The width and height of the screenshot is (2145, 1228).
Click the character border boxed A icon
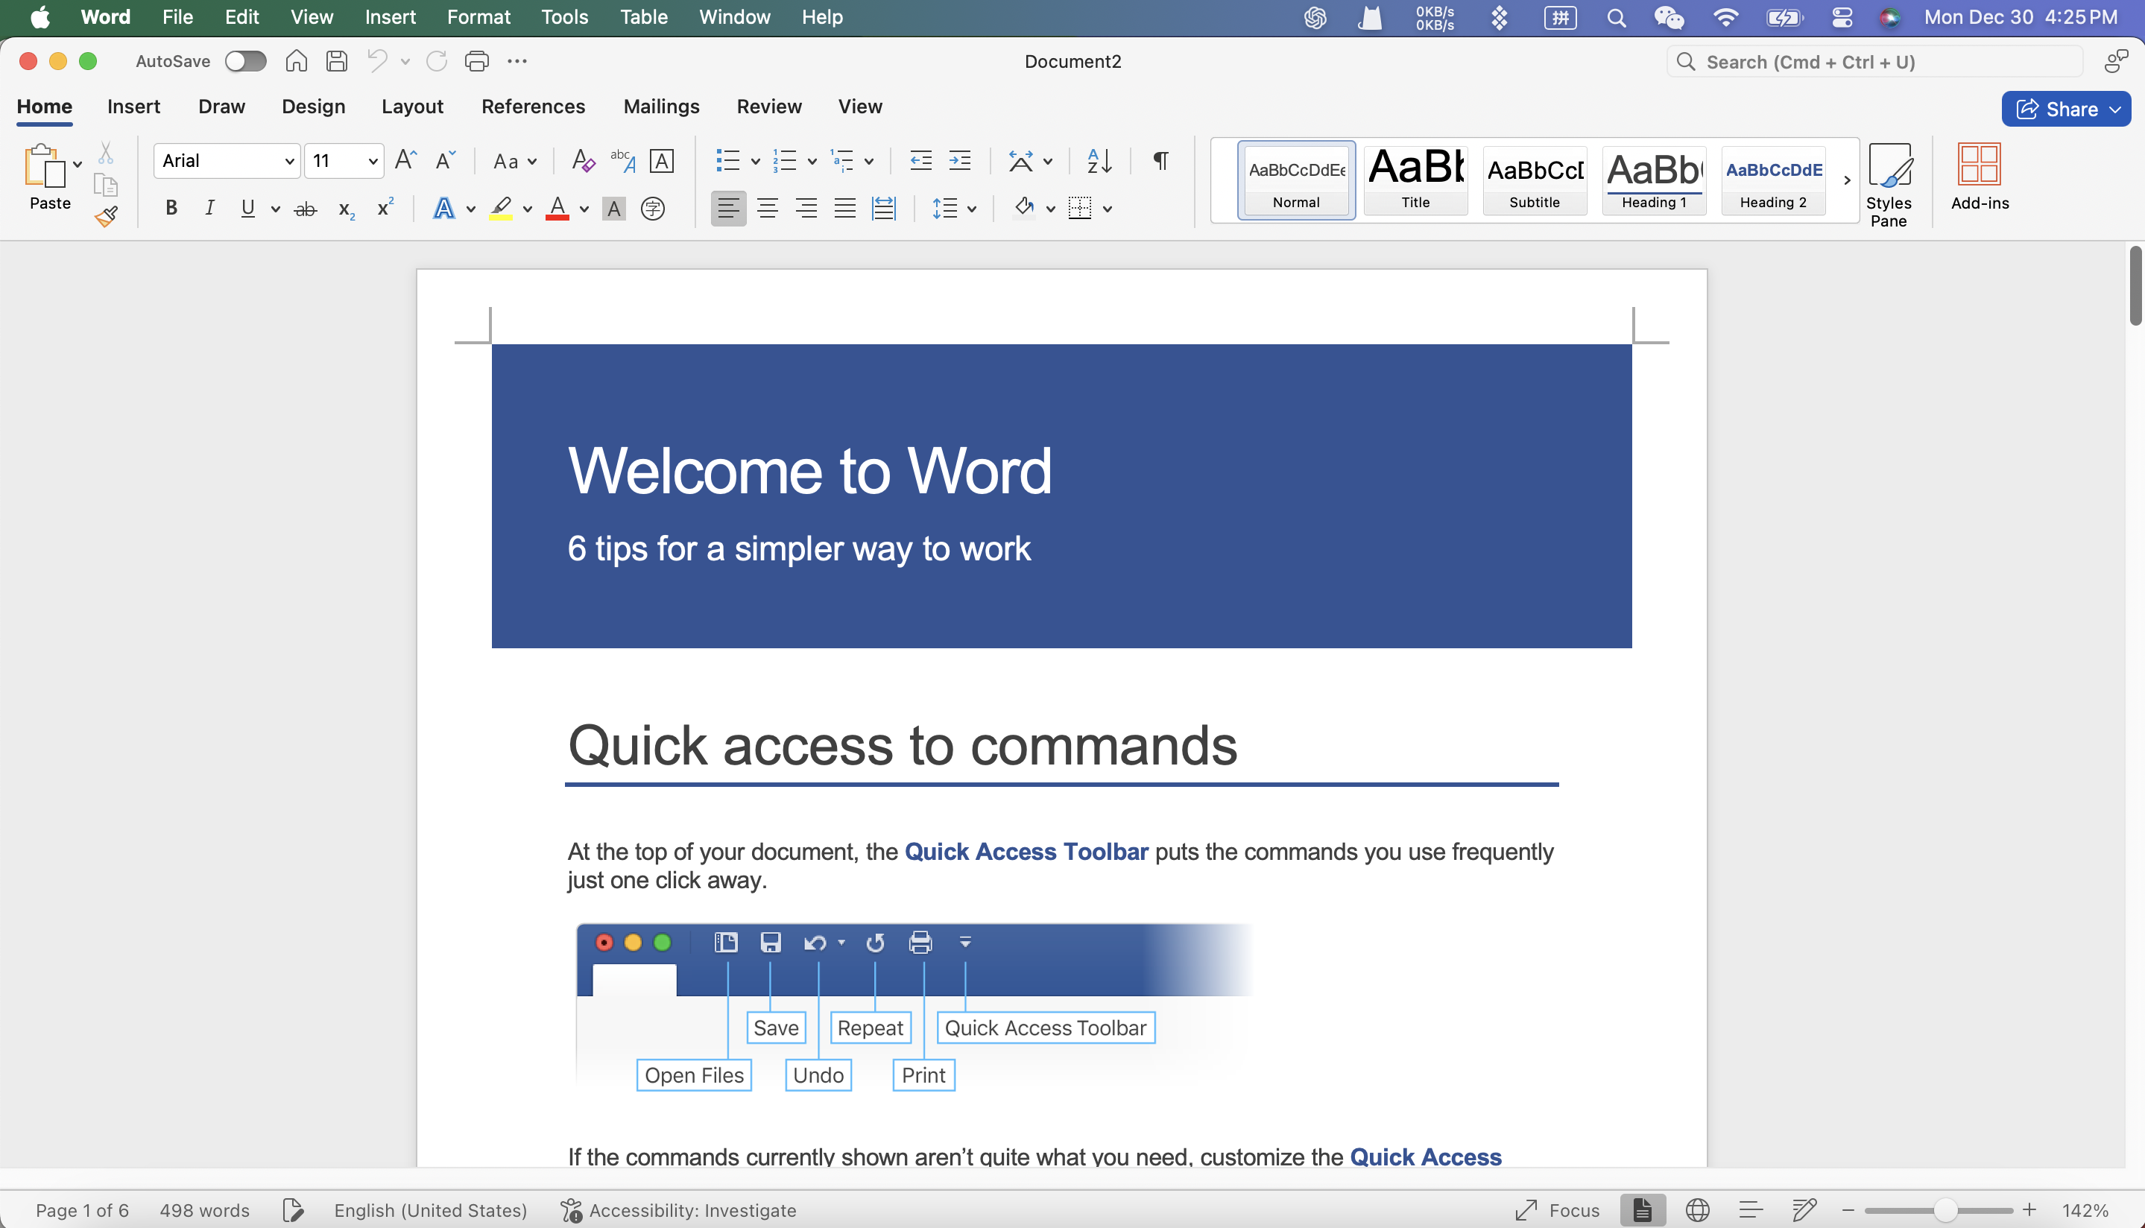click(x=661, y=160)
